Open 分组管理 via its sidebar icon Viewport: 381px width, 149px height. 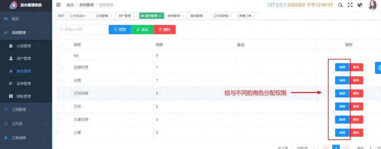[x=11, y=46]
